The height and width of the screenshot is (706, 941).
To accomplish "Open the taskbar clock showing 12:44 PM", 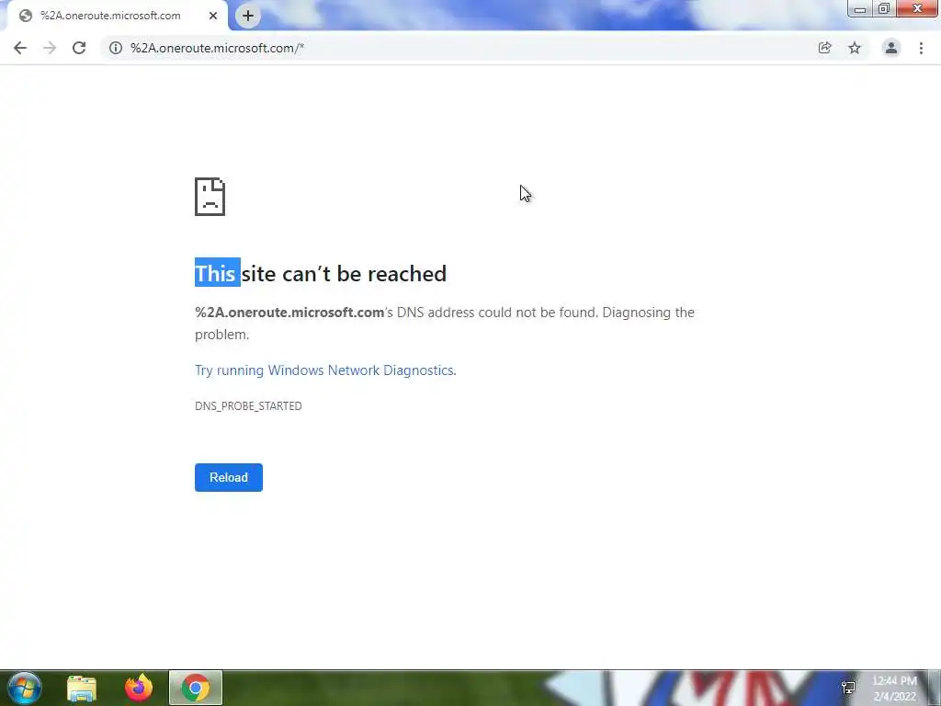I will [x=895, y=689].
